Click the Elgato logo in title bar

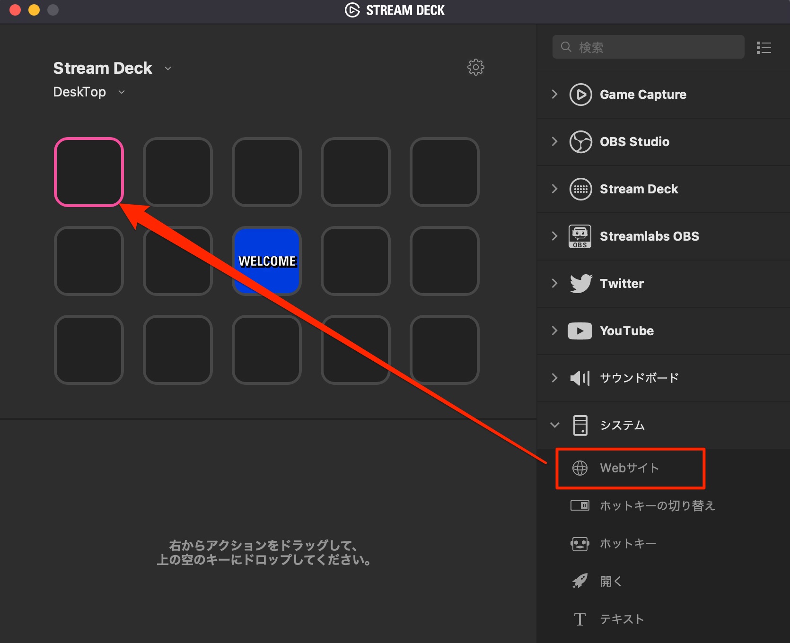tap(352, 10)
